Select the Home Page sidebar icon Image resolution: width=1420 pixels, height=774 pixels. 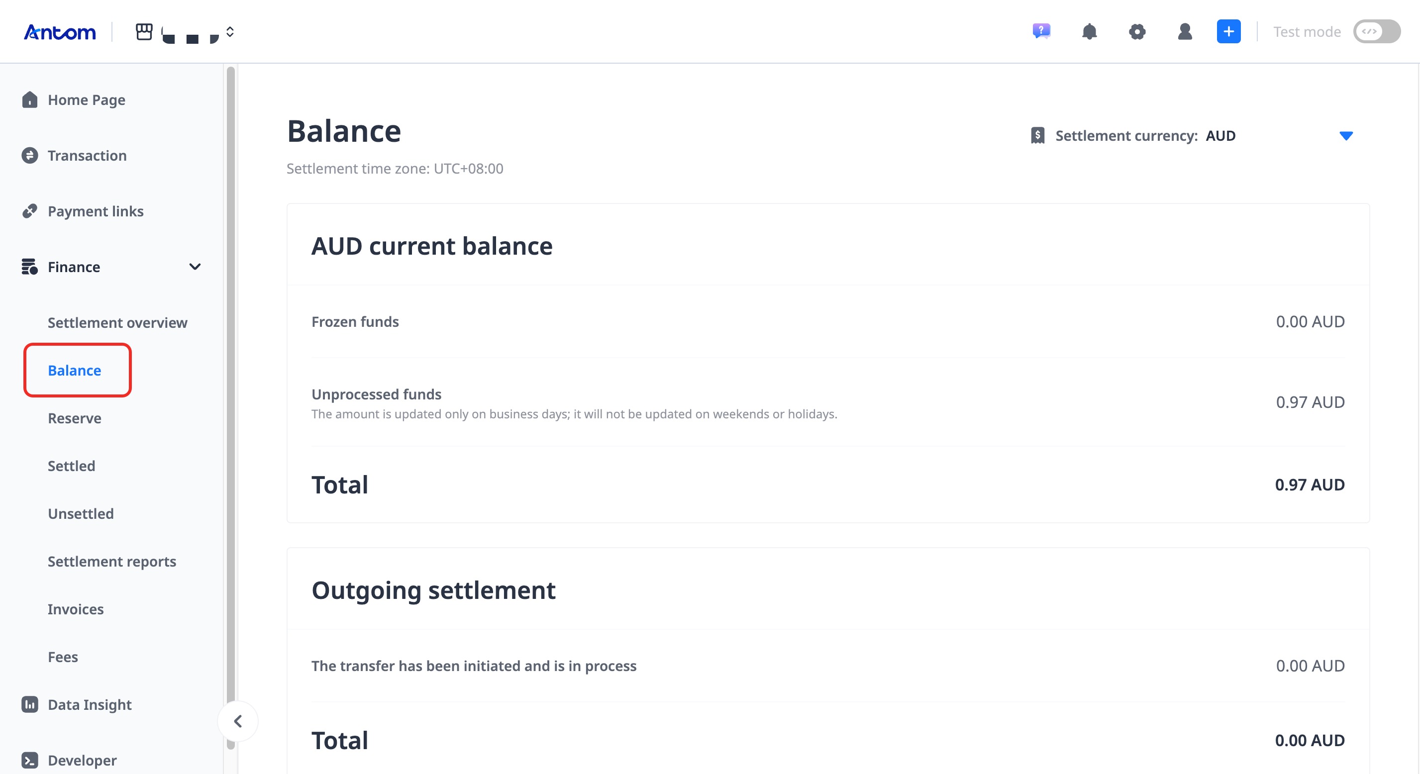click(30, 100)
